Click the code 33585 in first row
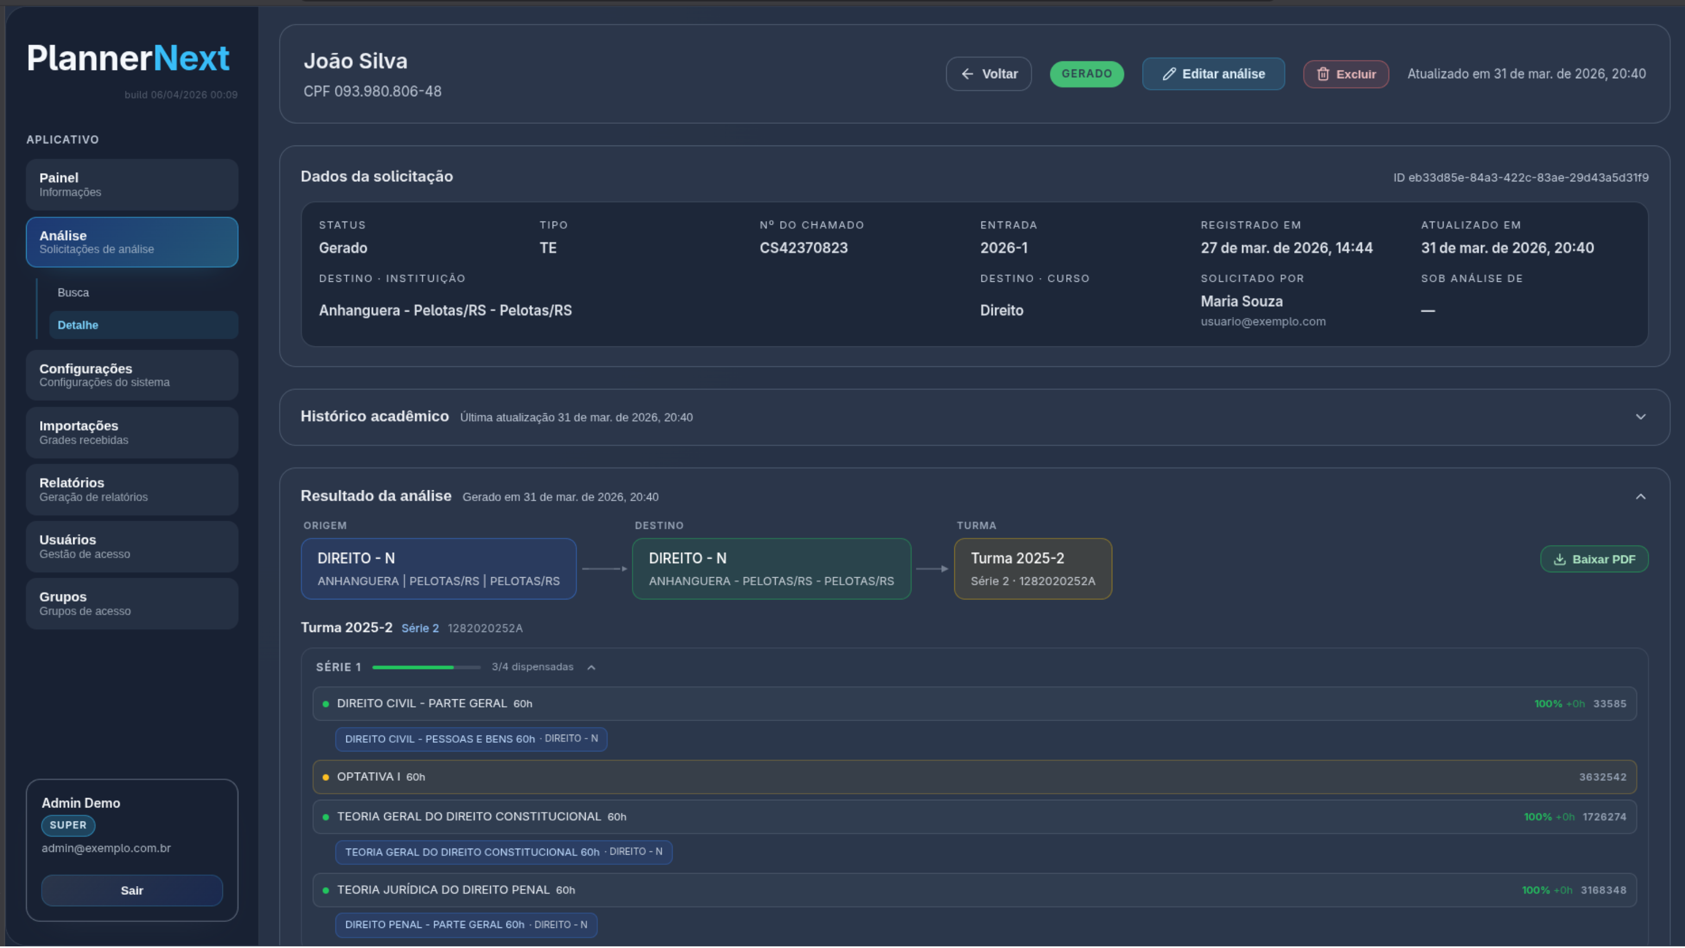The height and width of the screenshot is (948, 1685). [1610, 704]
